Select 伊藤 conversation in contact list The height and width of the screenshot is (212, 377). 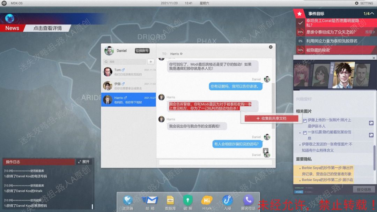coord(128,86)
